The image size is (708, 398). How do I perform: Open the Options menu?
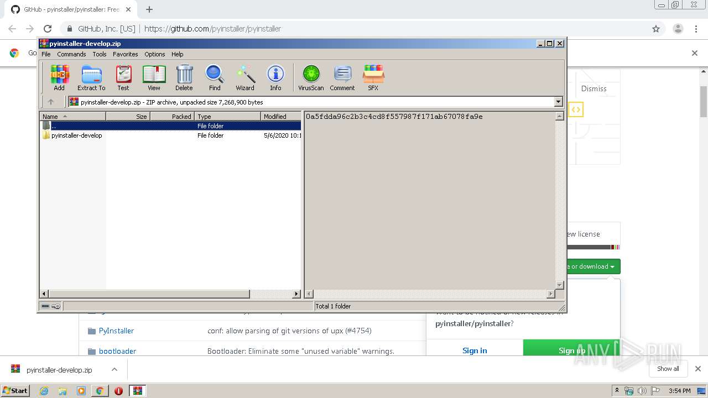(155, 54)
